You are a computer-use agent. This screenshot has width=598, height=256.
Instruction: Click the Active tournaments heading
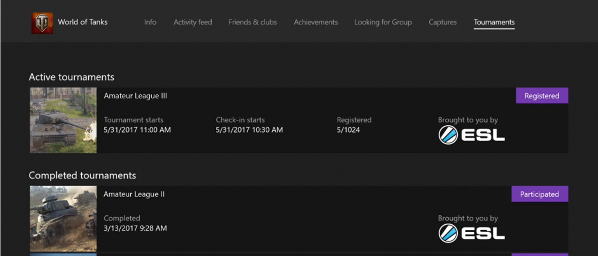(x=71, y=77)
